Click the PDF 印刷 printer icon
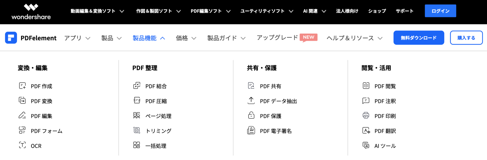Screen dimensions: 487x160 tap(366, 115)
